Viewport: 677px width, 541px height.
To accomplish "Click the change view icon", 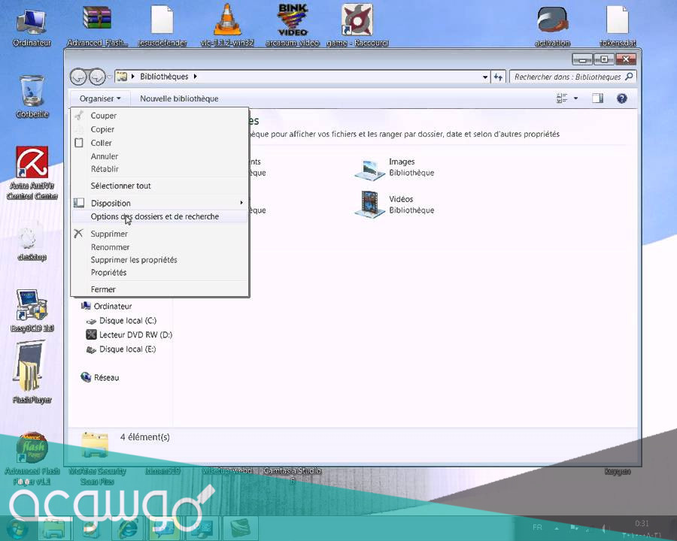I will pos(562,98).
